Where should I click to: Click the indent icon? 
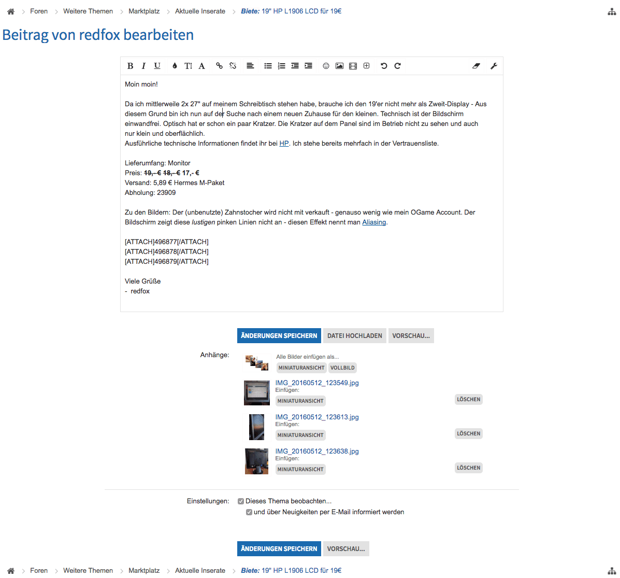(308, 66)
